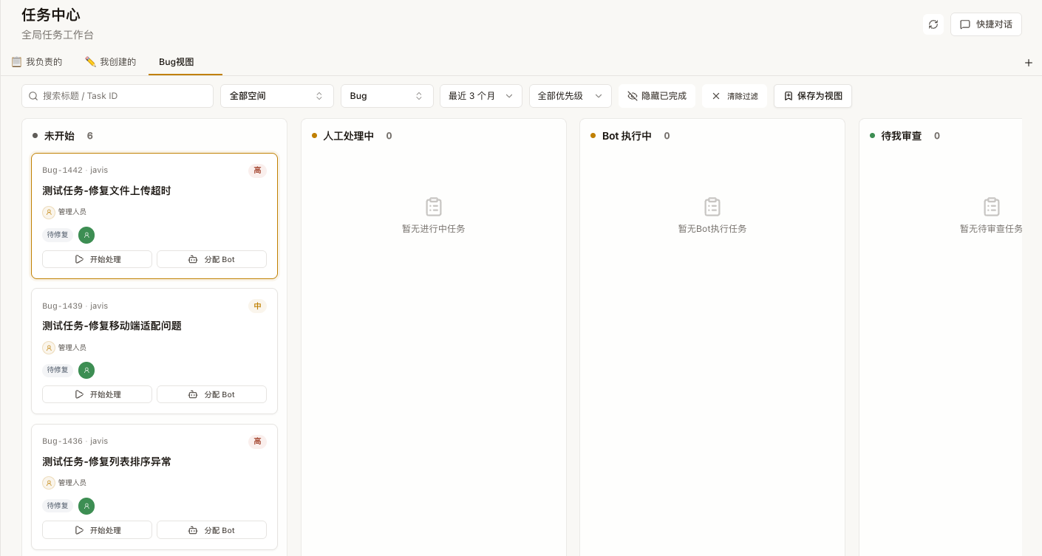Screen dimensions: 1042x556
Task: Open the 全部空间 dropdown
Action: click(277, 96)
